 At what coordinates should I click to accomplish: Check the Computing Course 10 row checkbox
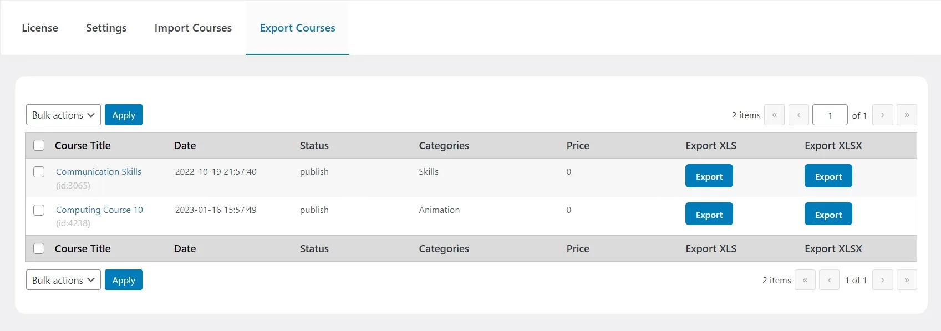pos(39,210)
